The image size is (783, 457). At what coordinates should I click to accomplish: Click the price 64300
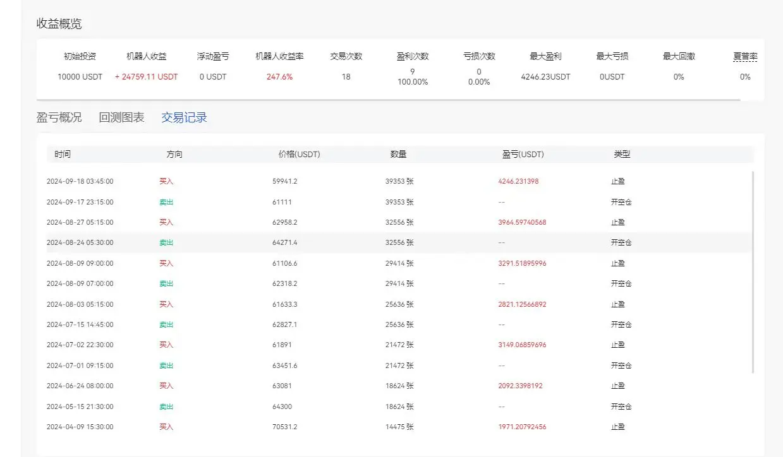coord(282,407)
